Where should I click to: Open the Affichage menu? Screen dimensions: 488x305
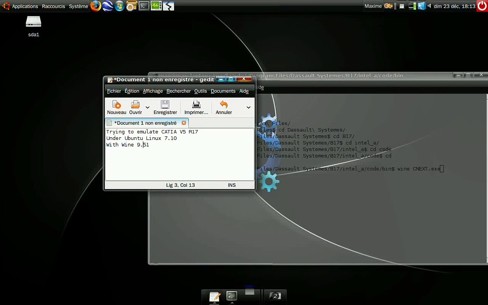point(152,91)
